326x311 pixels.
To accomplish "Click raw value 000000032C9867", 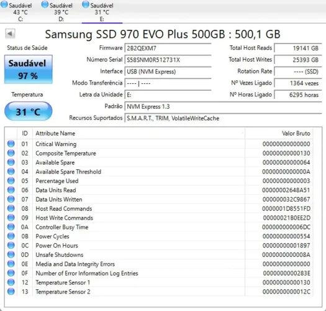I will (286, 199).
